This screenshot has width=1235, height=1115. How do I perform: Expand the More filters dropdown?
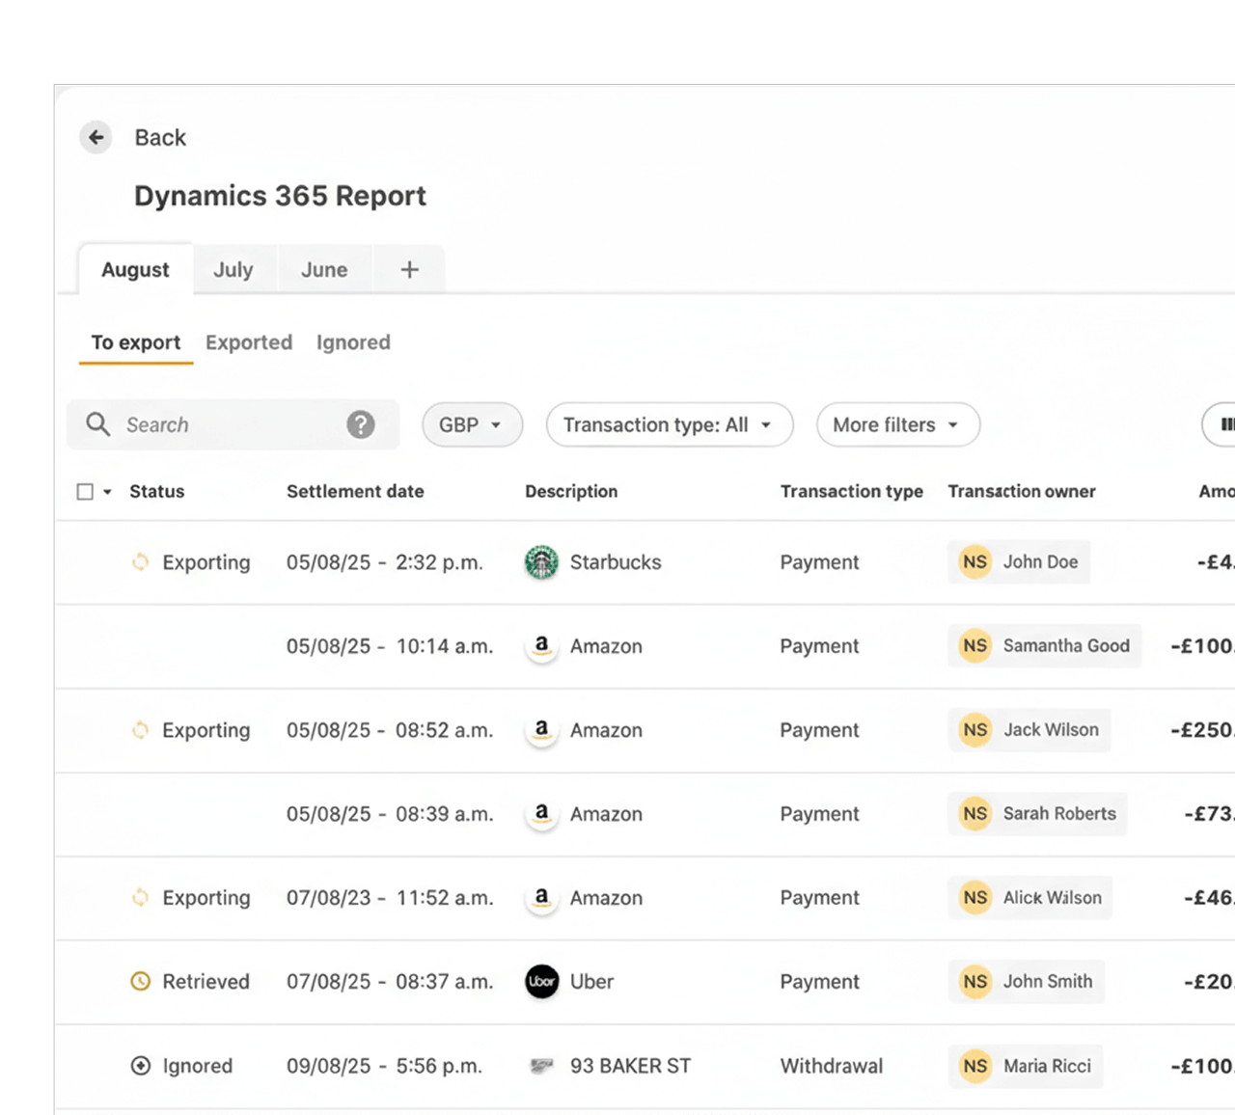pyautogui.click(x=897, y=425)
